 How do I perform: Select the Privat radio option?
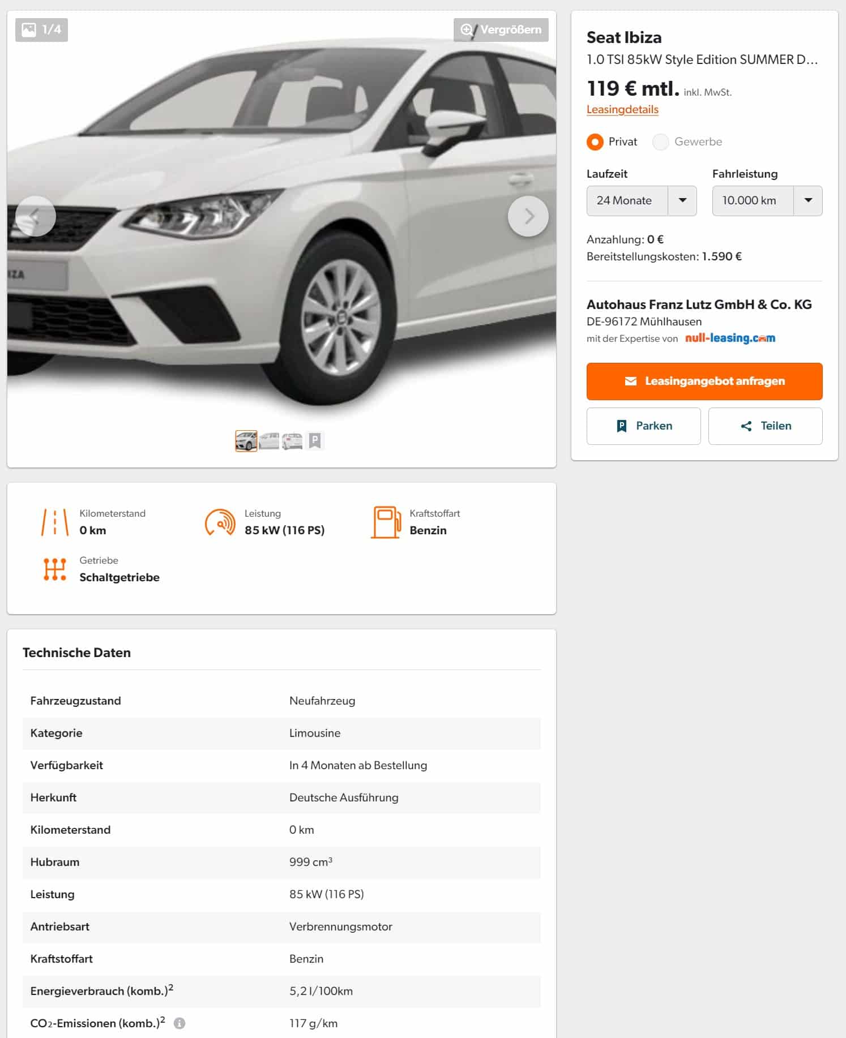click(595, 141)
